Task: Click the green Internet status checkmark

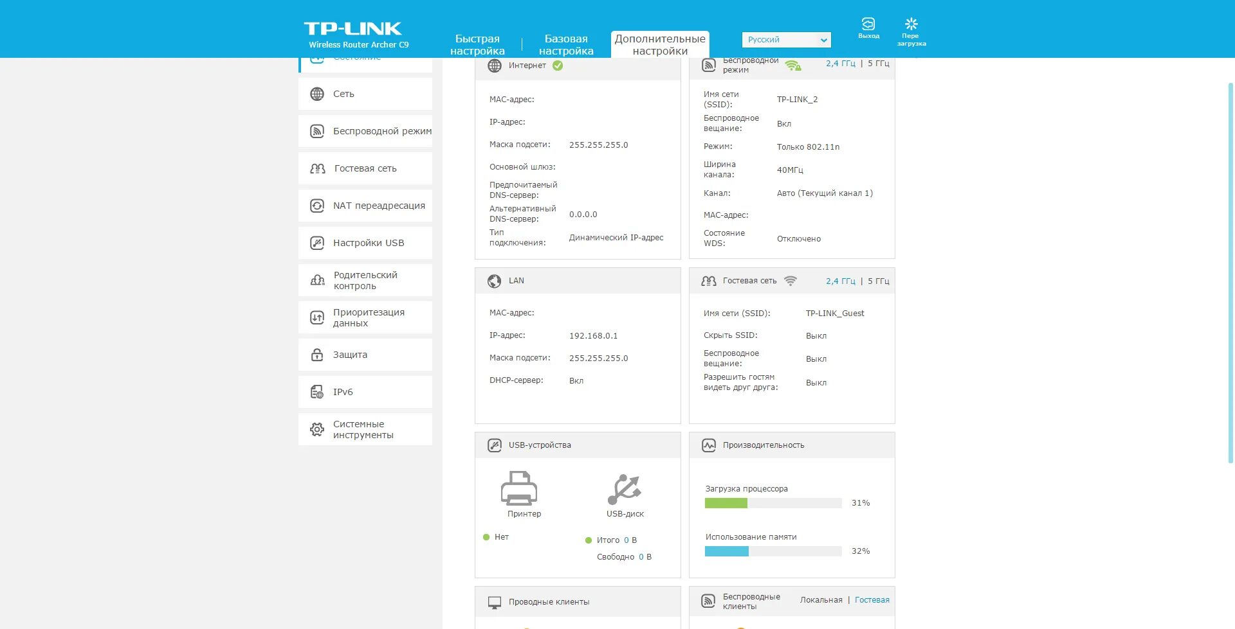Action: coord(558,66)
